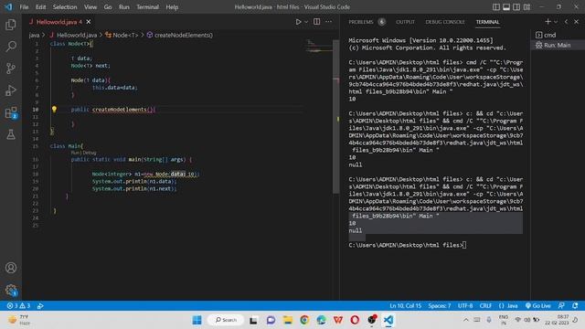Open the Search view in activity bar
585x329 pixels.
click(11, 47)
